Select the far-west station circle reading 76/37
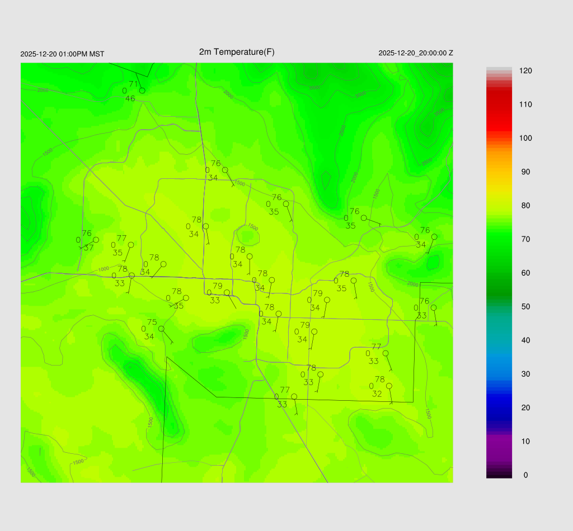Image resolution: width=573 pixels, height=531 pixels. point(96,240)
